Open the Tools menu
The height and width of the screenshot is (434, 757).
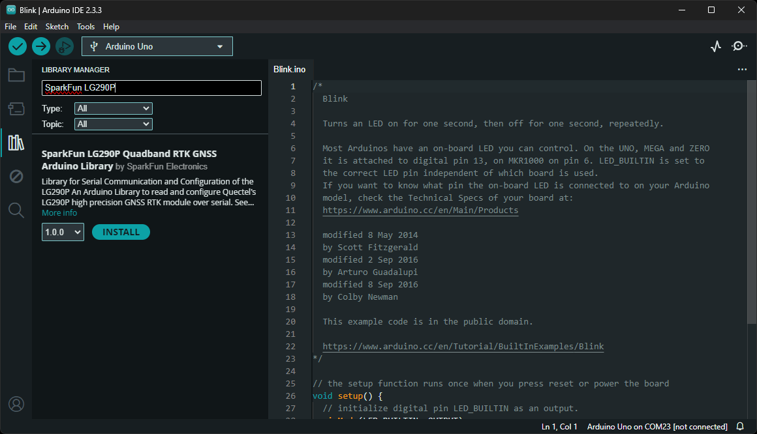(85, 27)
